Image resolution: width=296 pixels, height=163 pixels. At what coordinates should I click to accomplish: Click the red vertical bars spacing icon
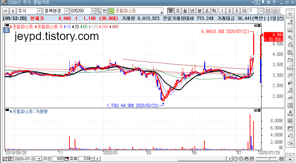tap(252, 159)
